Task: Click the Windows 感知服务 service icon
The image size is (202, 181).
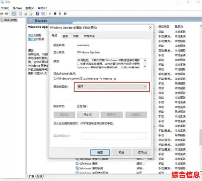Action: pos(77,168)
